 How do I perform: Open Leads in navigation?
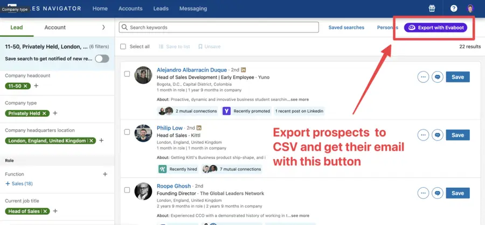161,9
